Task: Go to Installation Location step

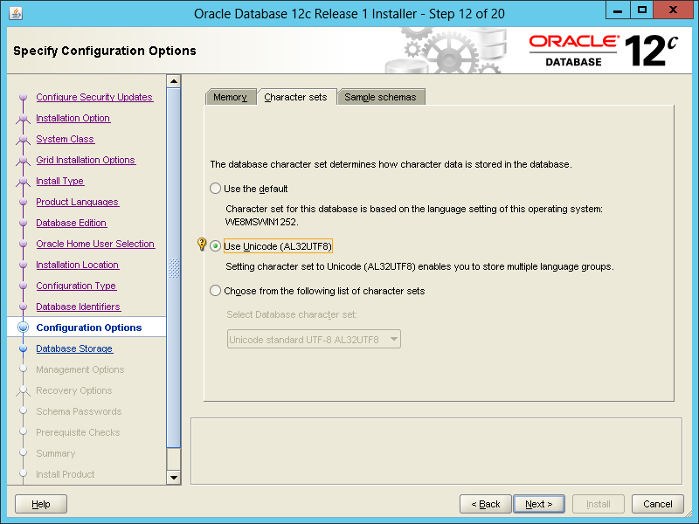Action: point(78,265)
